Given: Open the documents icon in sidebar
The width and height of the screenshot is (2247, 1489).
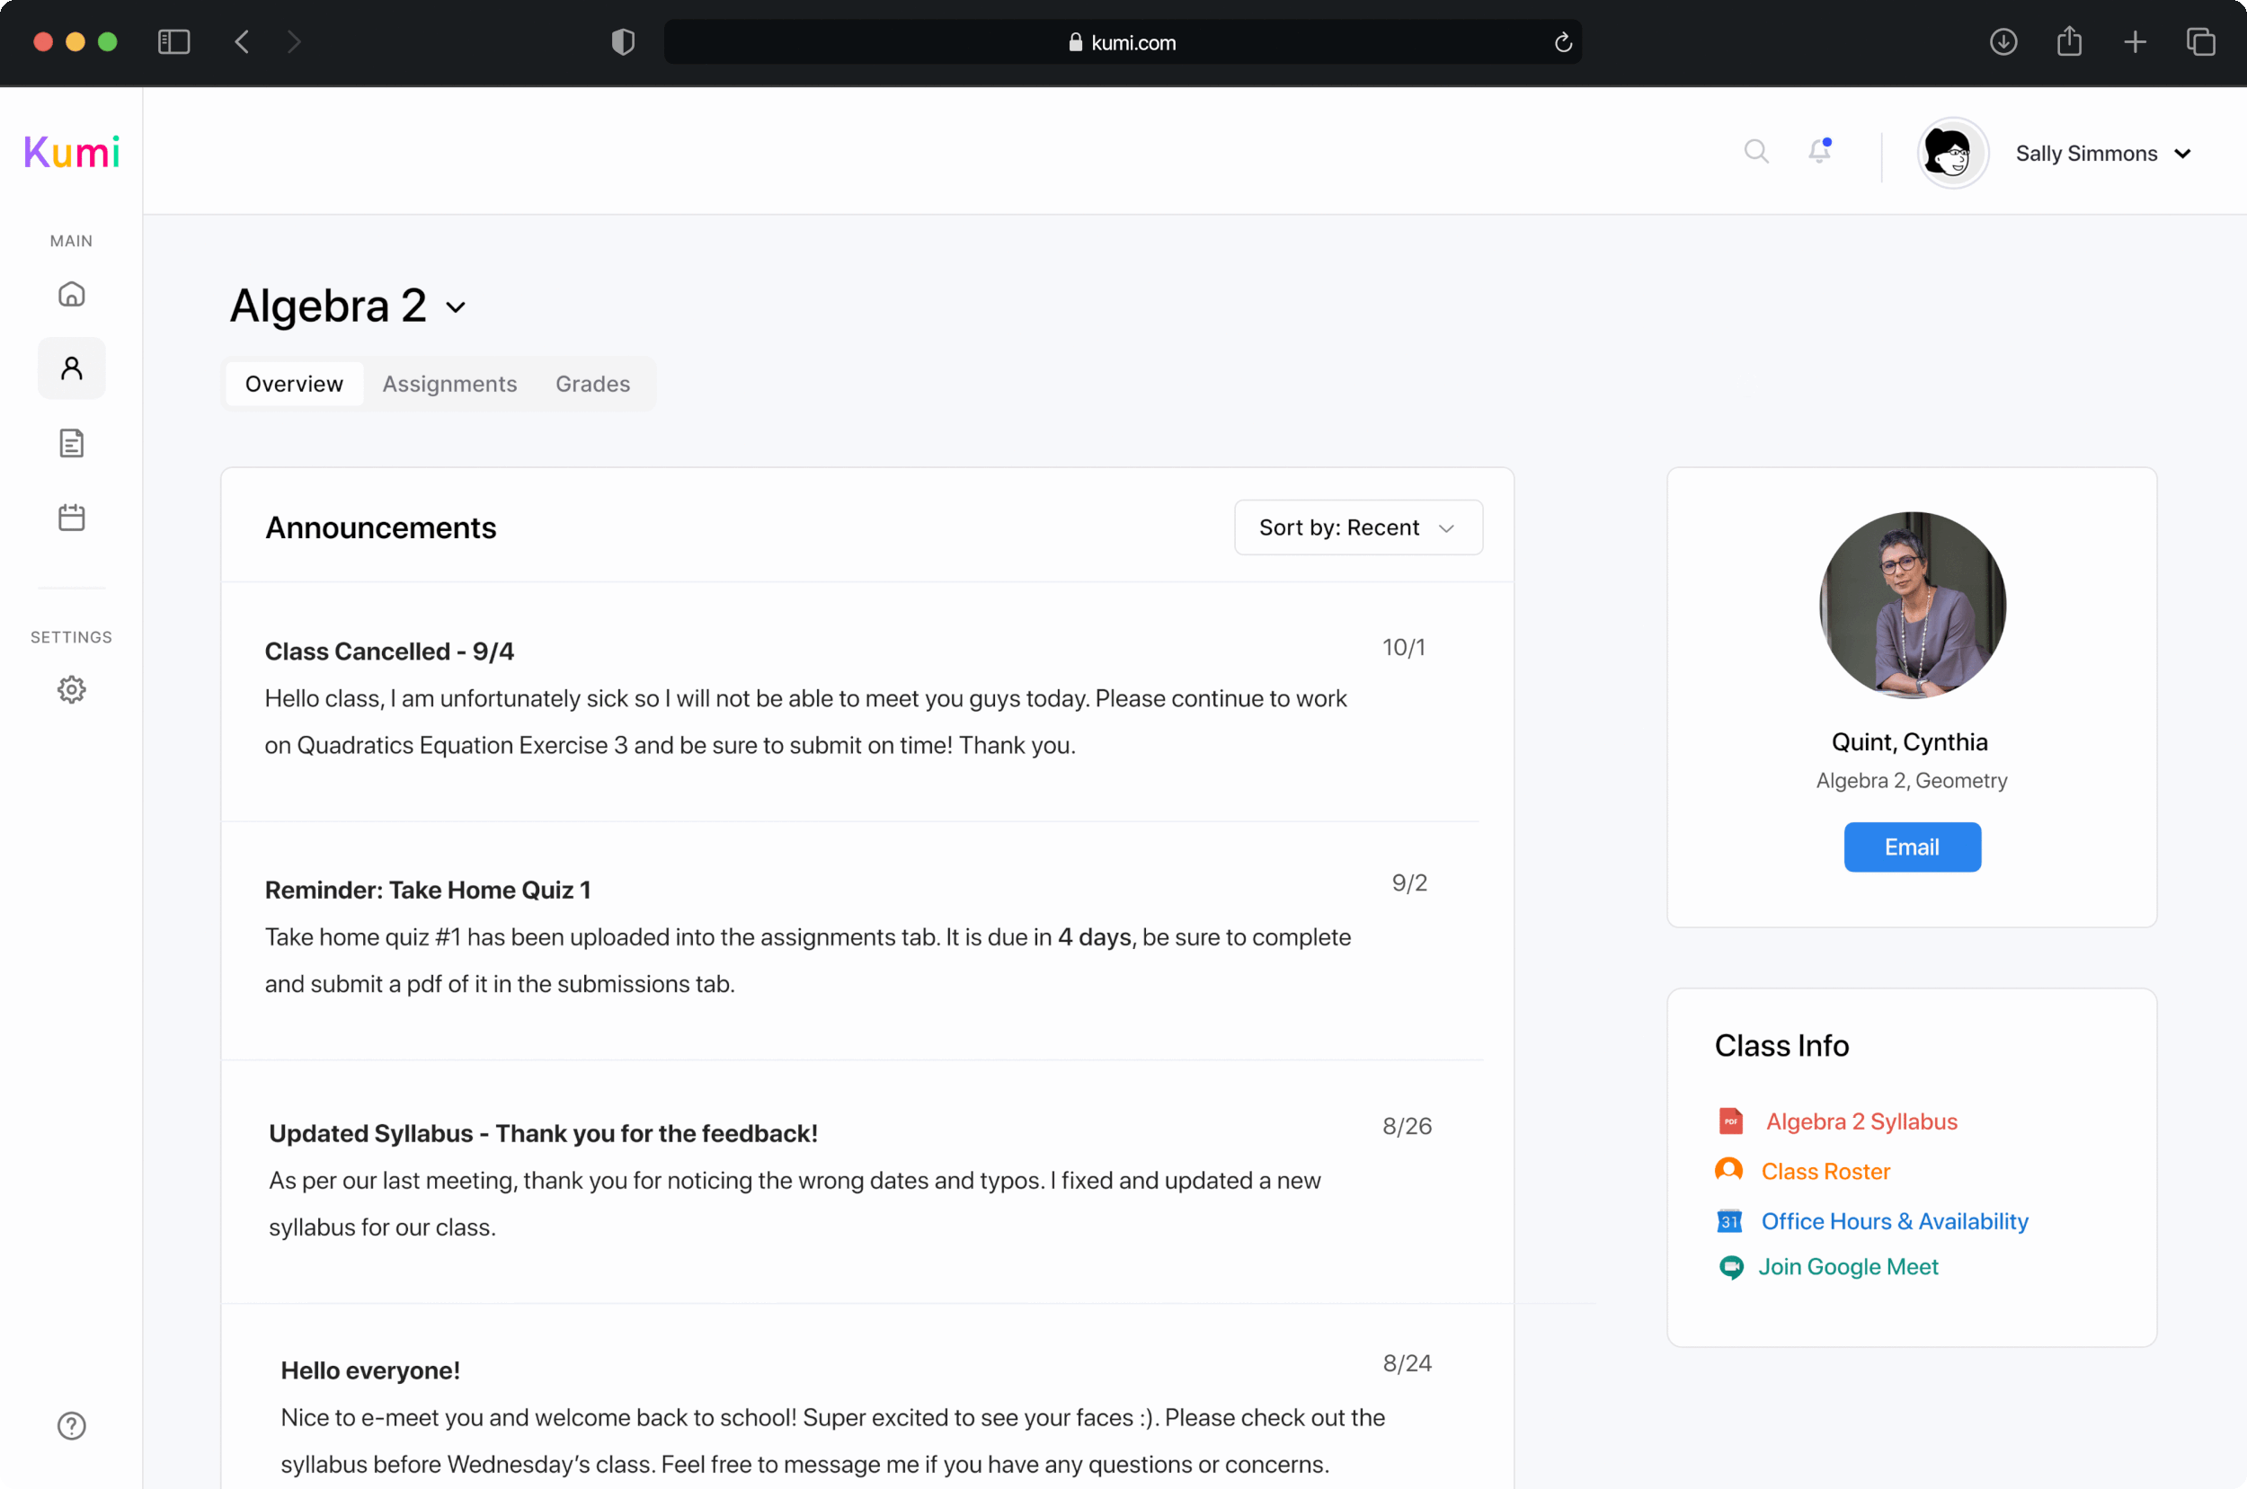Looking at the screenshot, I should point(71,444).
